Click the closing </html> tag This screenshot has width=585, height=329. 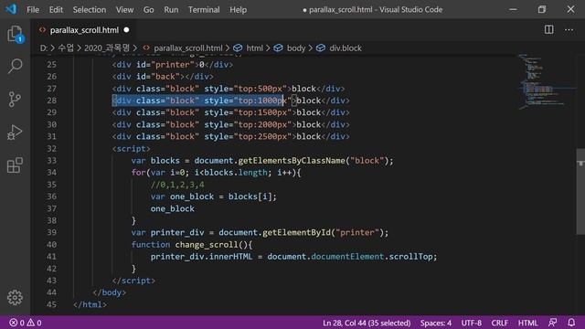(x=90, y=304)
